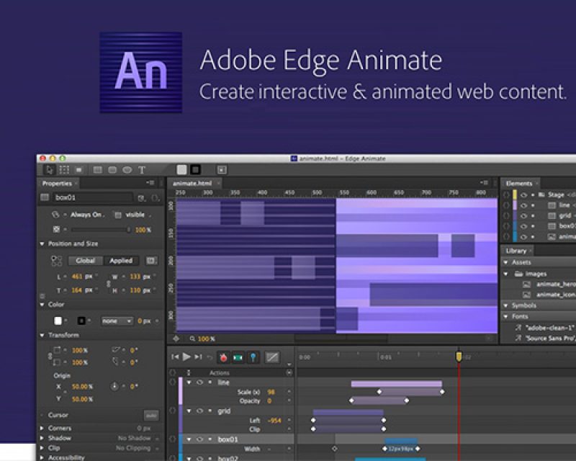
Task: Toggle visibility of box01 in Elements panel
Action: click(523, 225)
